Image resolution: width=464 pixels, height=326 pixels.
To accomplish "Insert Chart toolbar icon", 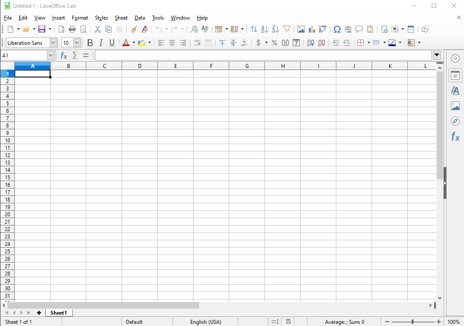I will pos(312,29).
